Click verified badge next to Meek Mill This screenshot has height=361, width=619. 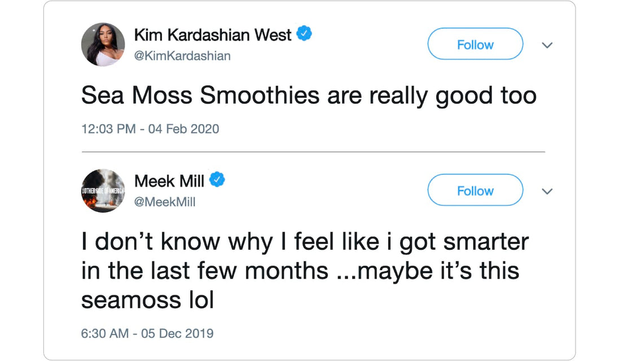tap(217, 180)
